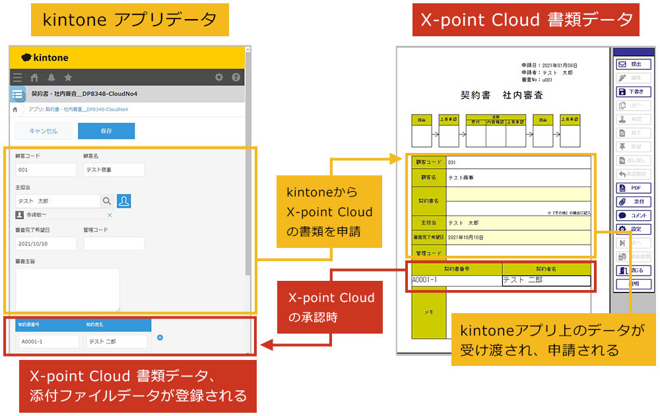Click the 添付 paperclip button
The height and width of the screenshot is (416, 660).
pos(634,202)
